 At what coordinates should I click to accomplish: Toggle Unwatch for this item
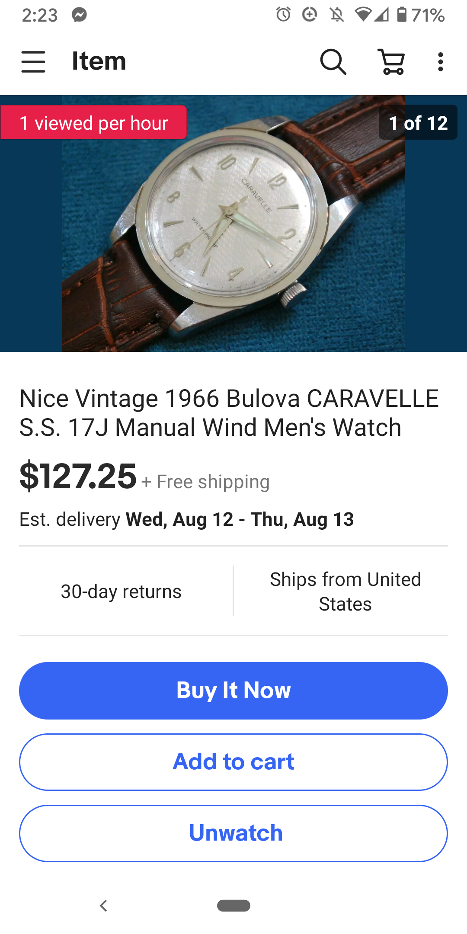[233, 833]
